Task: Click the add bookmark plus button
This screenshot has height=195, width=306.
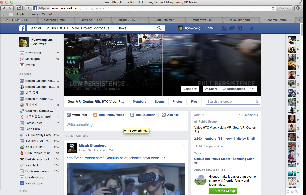Action: tap(28, 8)
